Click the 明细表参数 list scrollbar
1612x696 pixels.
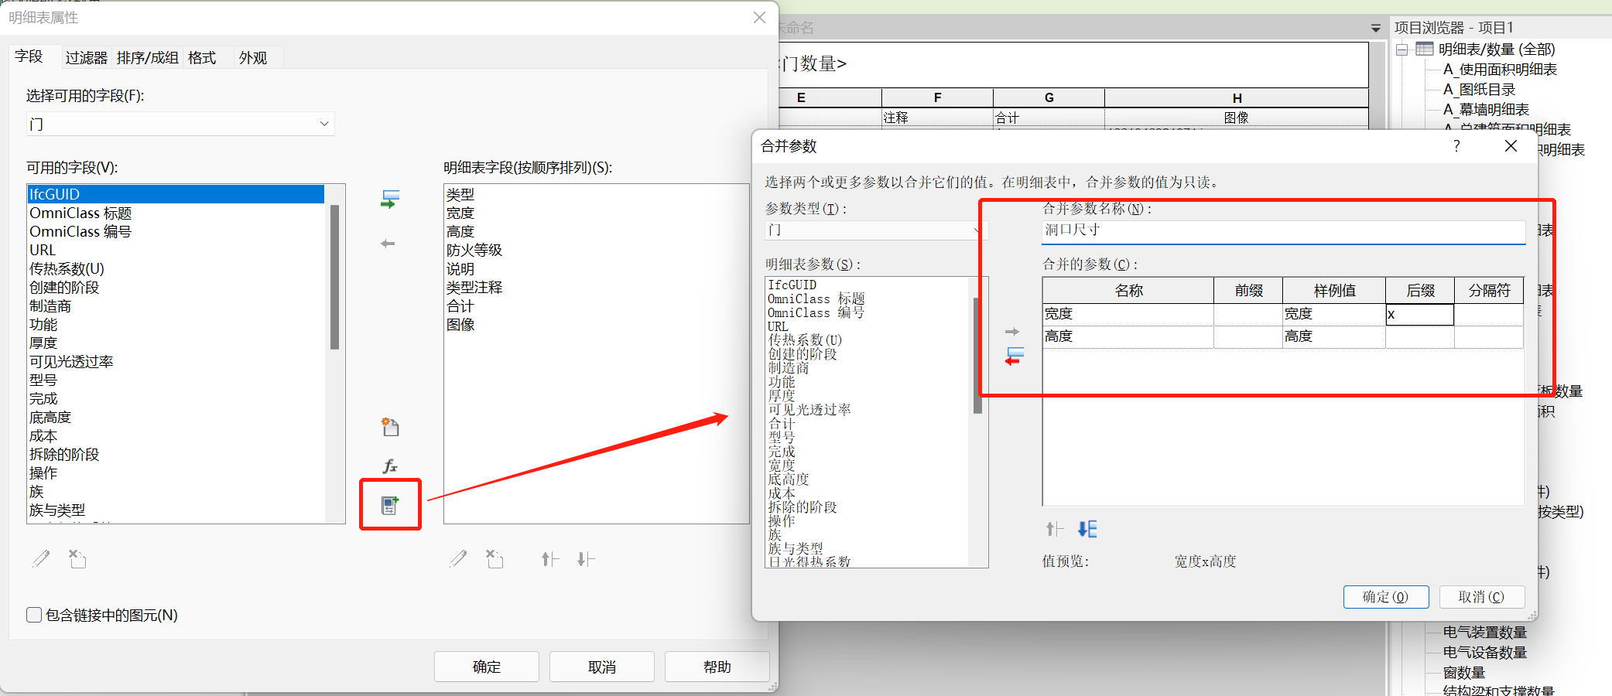[978, 356]
